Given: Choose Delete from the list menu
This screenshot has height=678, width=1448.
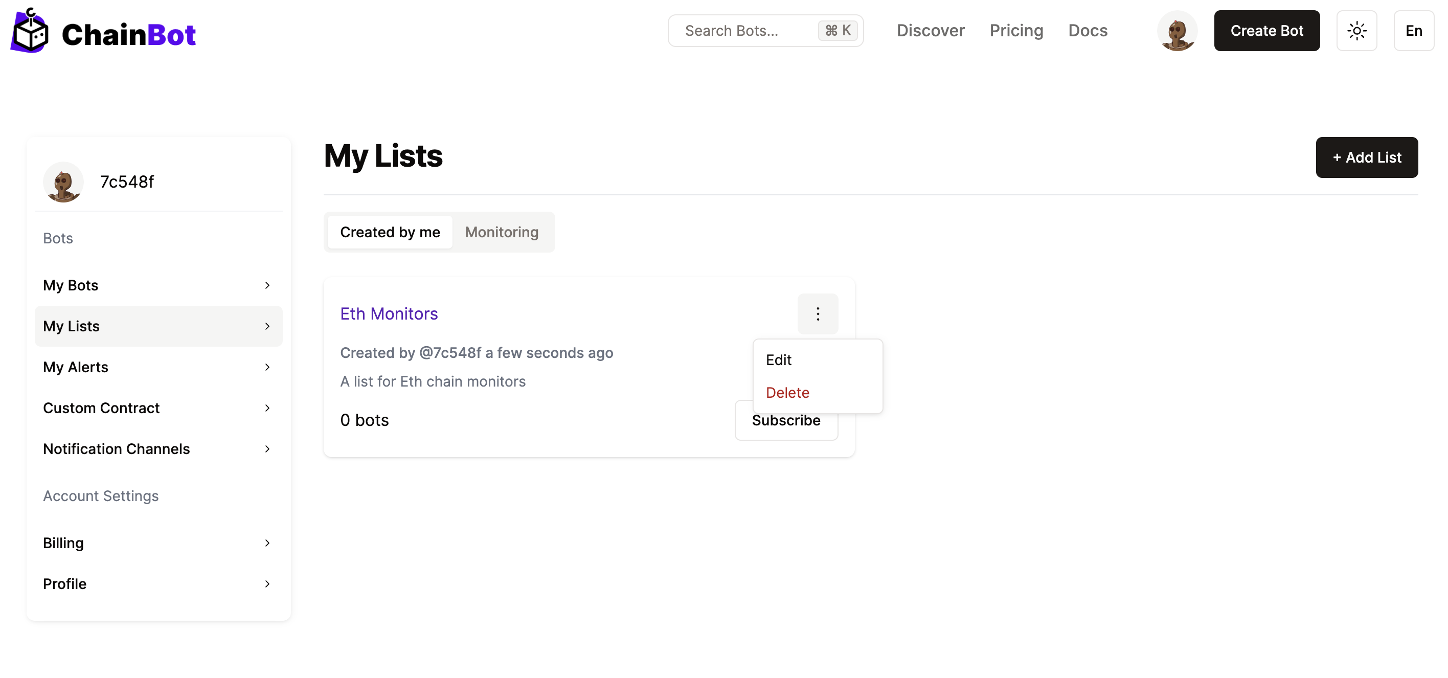Looking at the screenshot, I should click(787, 392).
